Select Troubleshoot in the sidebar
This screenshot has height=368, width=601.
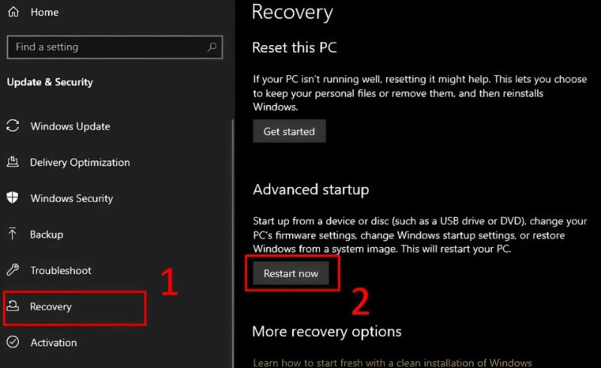coord(61,270)
